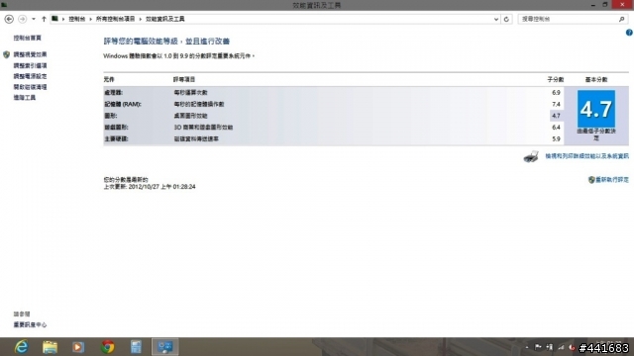Launch Google Chrome from the taskbar

point(107,347)
